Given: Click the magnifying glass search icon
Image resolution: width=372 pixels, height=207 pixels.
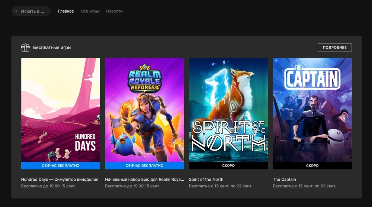Looking at the screenshot, I should click(16, 11).
